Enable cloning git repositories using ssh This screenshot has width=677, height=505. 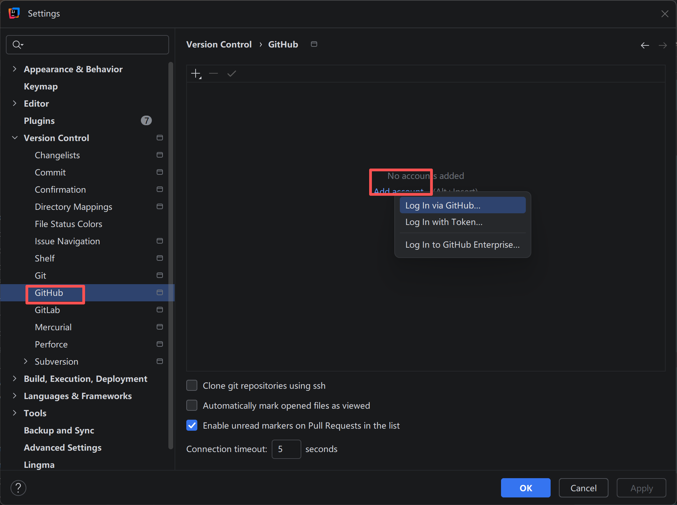192,385
